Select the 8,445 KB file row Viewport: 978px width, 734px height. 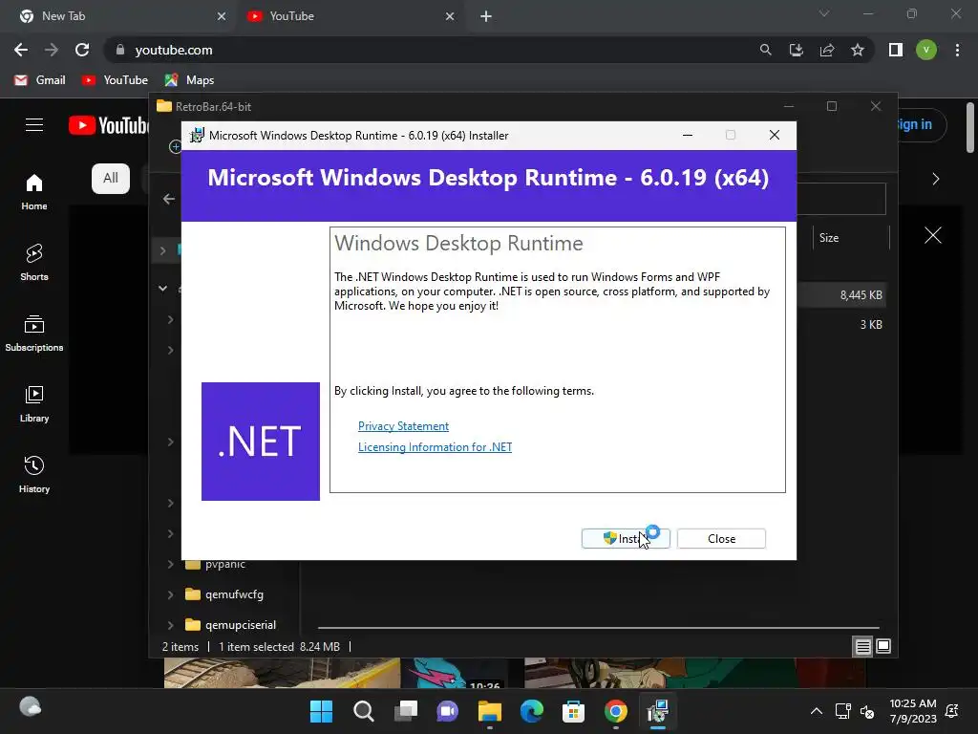click(842, 295)
